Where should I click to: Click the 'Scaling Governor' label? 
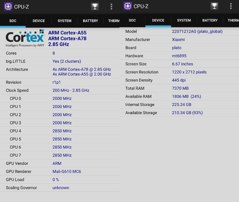(21, 188)
